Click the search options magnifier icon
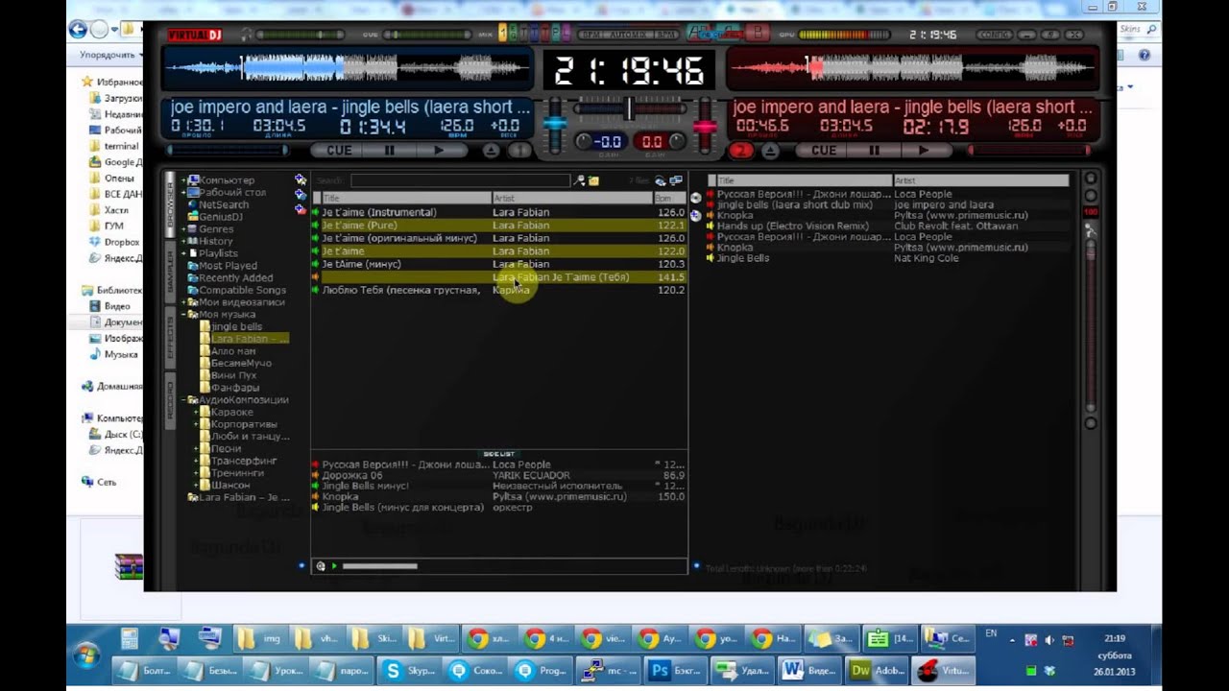Screen dimensions: 1229x691 pos(579,180)
